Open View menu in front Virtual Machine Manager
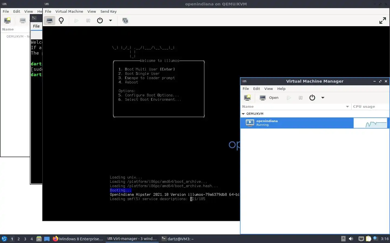The height and width of the screenshot is (243, 390). coord(268,89)
